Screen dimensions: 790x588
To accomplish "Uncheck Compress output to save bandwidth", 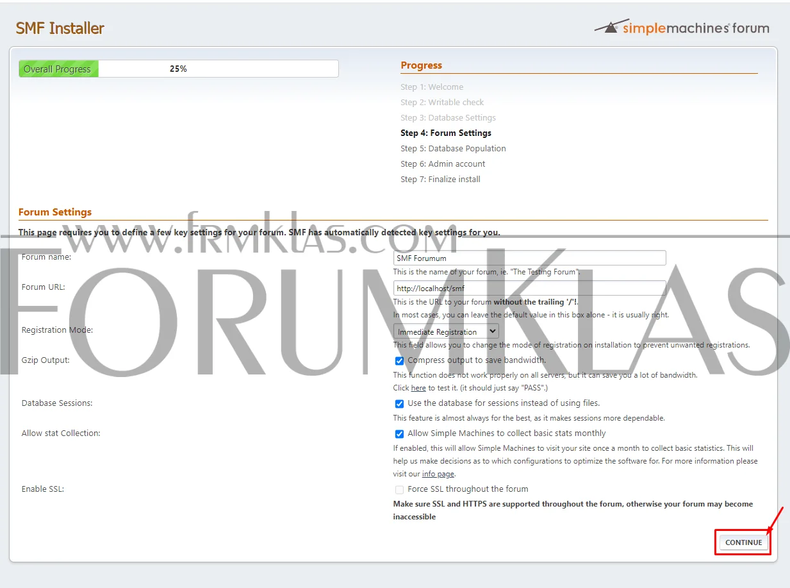I will [399, 360].
